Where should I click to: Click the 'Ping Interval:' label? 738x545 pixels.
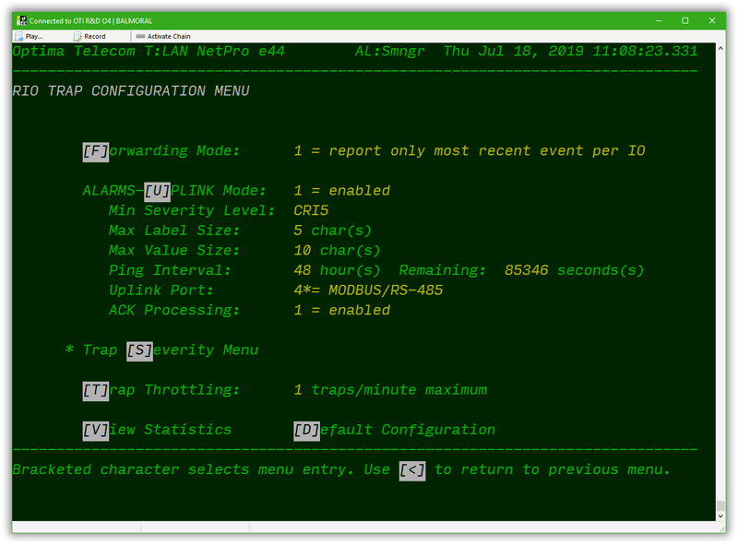[170, 270]
